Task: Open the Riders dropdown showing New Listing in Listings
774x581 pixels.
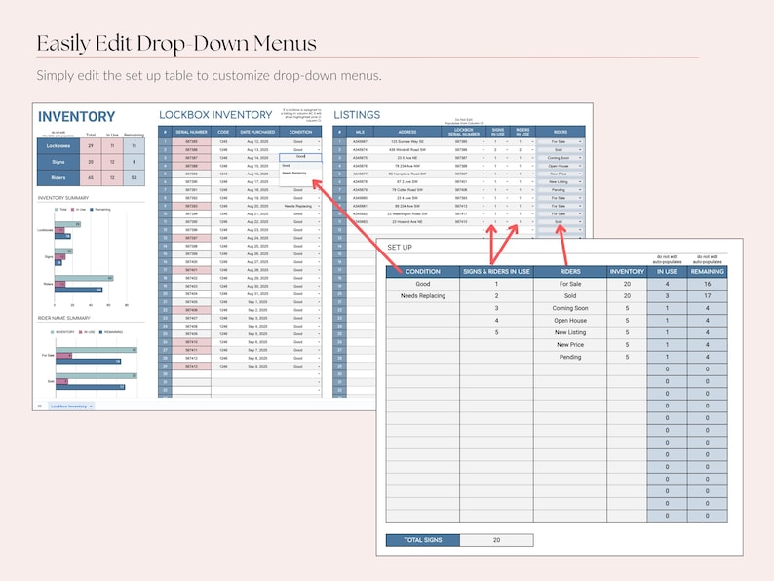Action: click(x=581, y=182)
